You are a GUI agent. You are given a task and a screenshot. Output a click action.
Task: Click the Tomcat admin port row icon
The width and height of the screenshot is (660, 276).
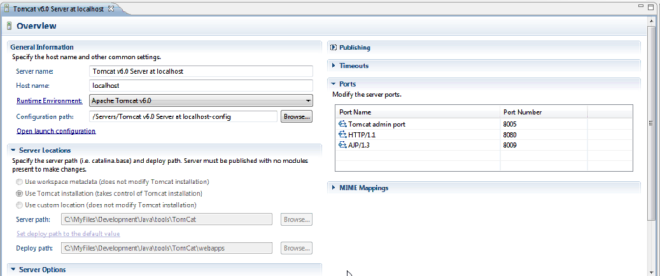342,124
